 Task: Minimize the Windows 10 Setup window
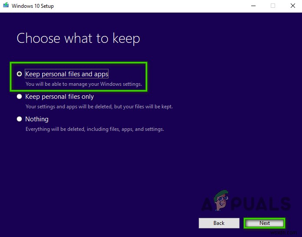tap(253, 6)
